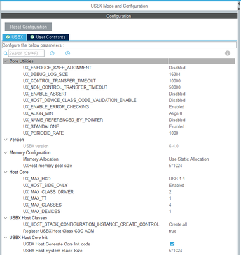Viewport: 241px width, 255px height.
Task: Open the parameter info icon
Action: (x=228, y=53)
